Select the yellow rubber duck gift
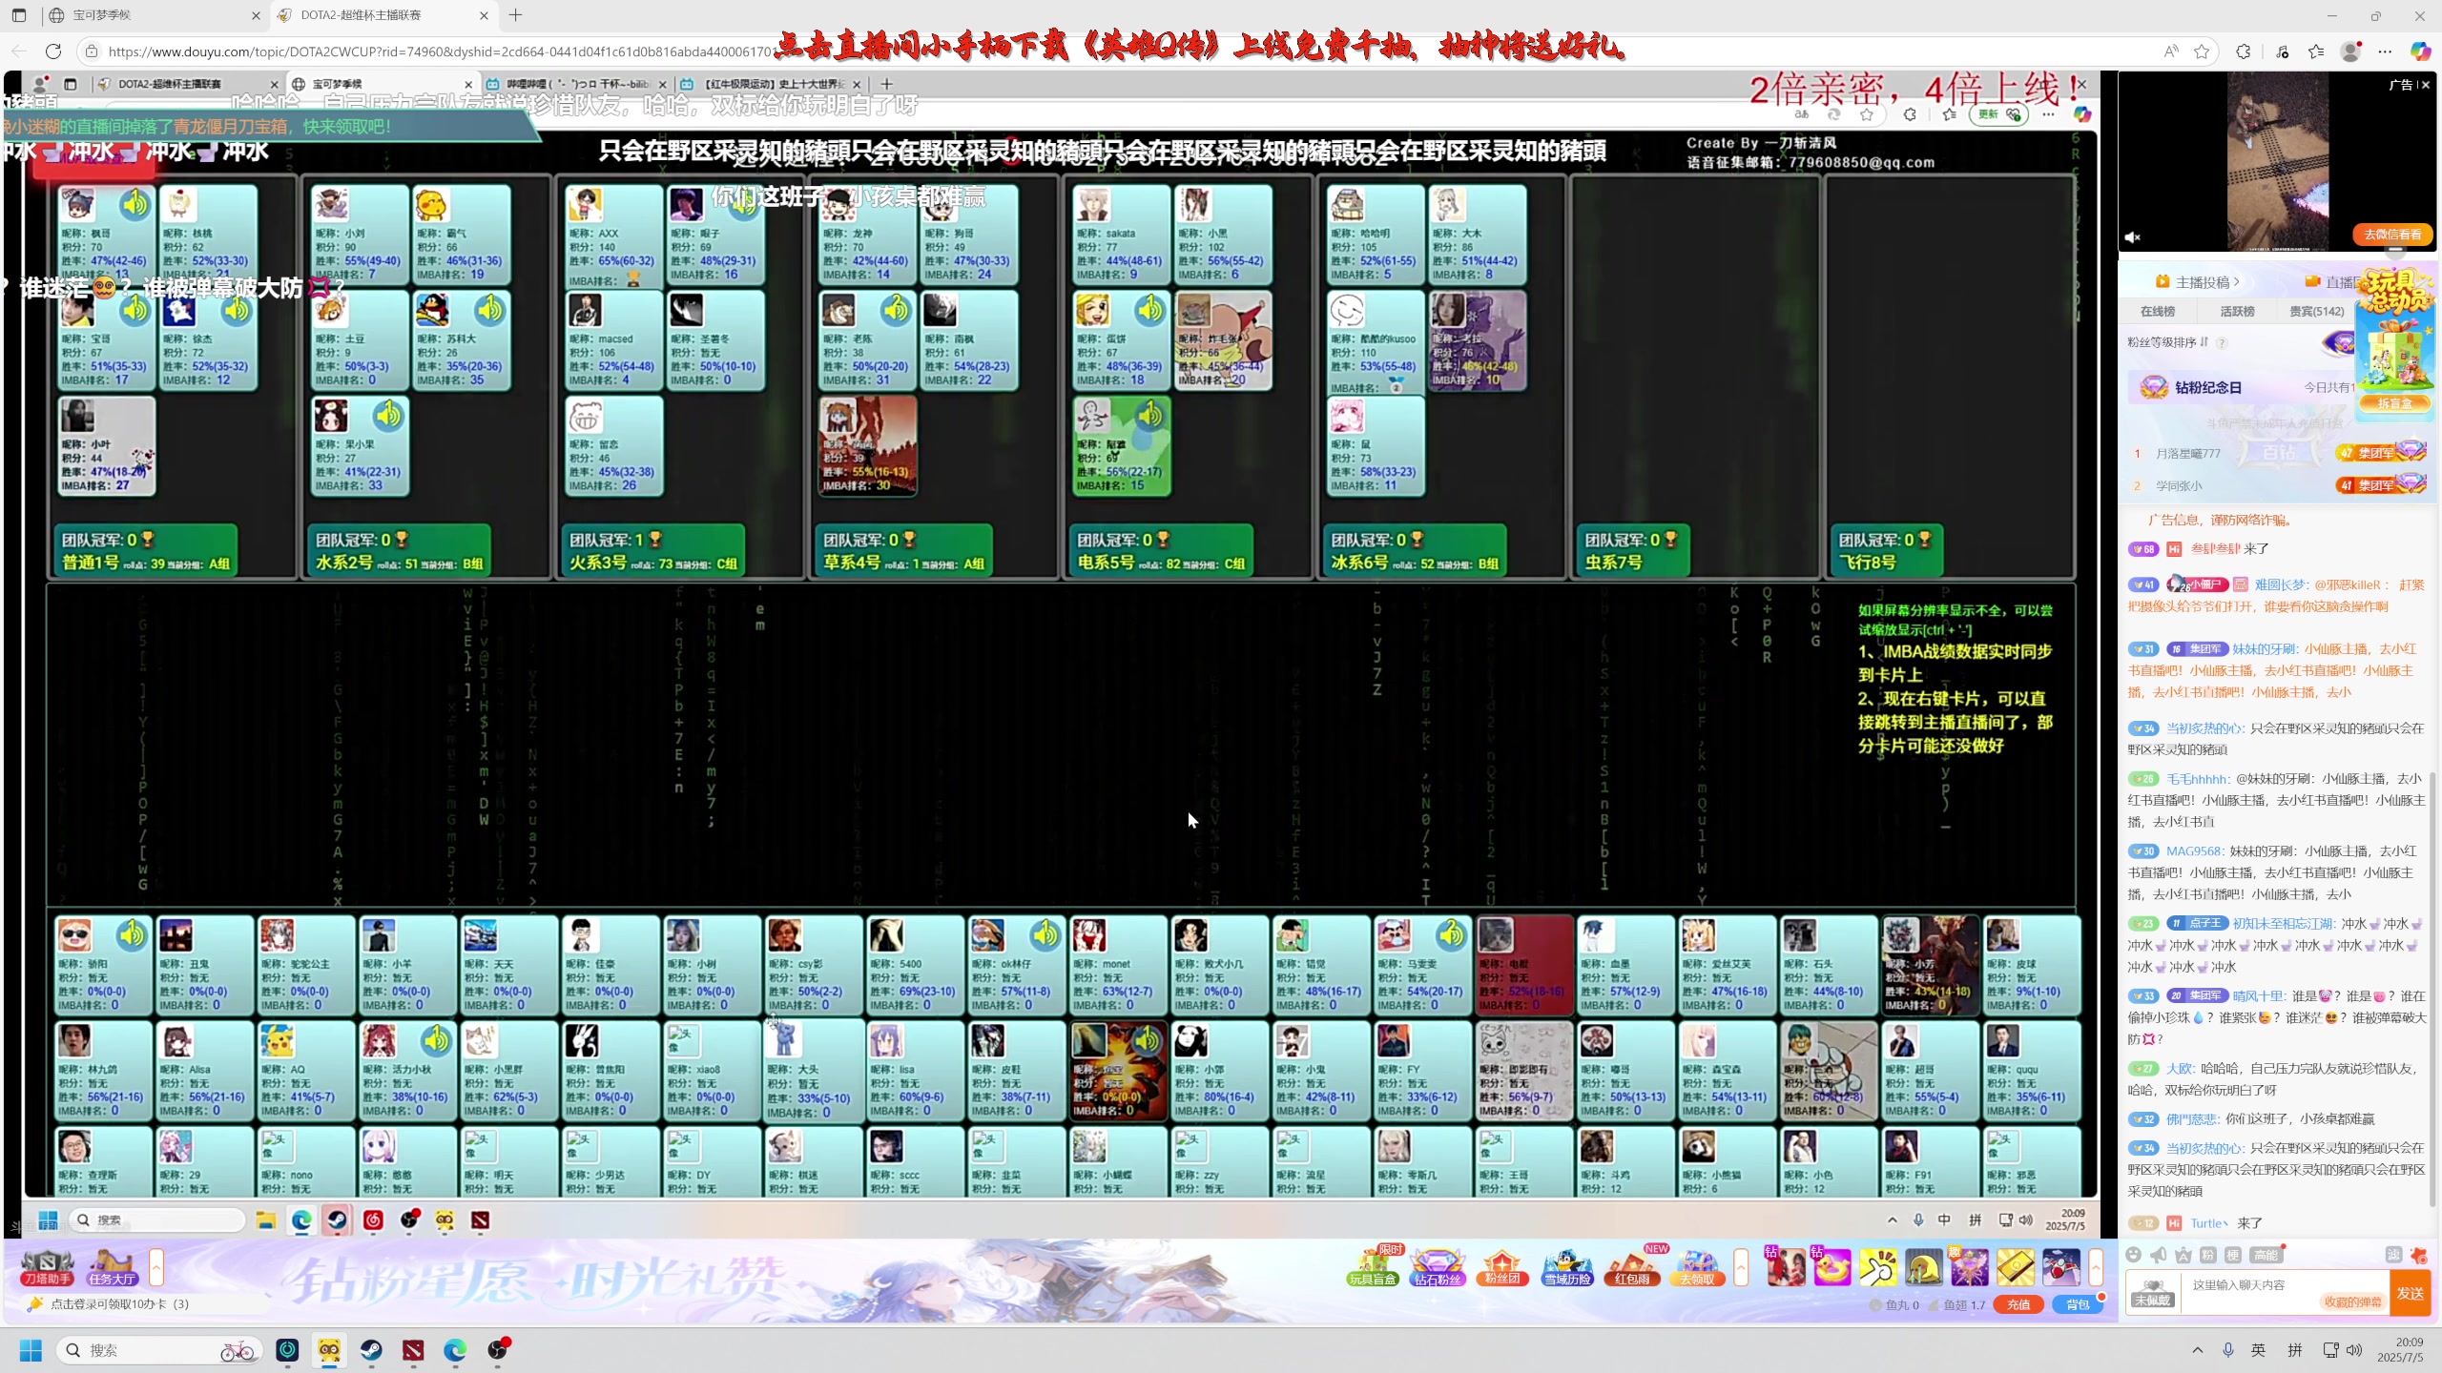2442x1373 pixels. 1832,1268
